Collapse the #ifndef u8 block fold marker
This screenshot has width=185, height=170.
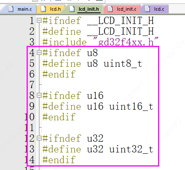click(x=39, y=53)
